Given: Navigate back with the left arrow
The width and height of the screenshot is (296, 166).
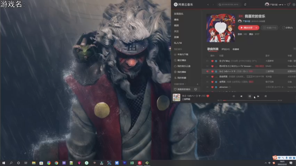Looking at the screenshot, I should (x=208, y=4).
